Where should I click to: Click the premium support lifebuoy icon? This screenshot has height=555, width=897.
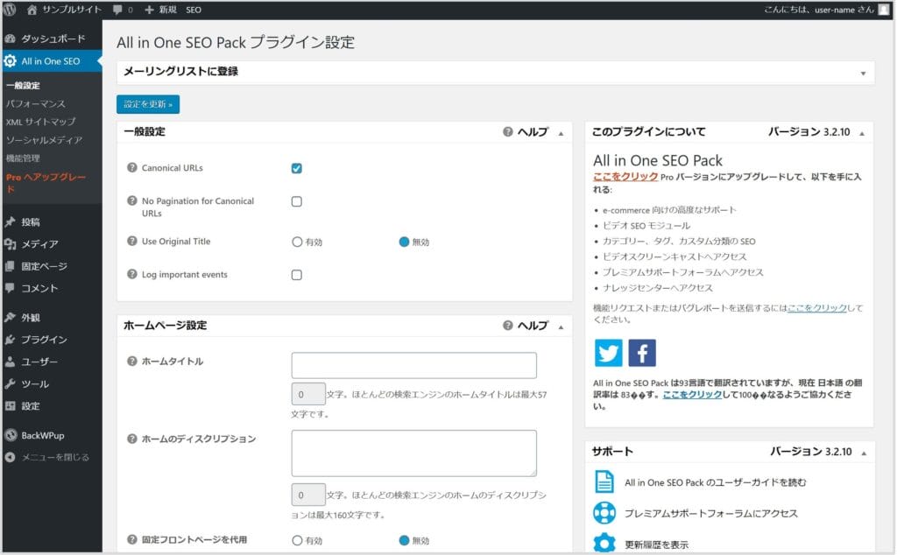pyautogui.click(x=604, y=513)
